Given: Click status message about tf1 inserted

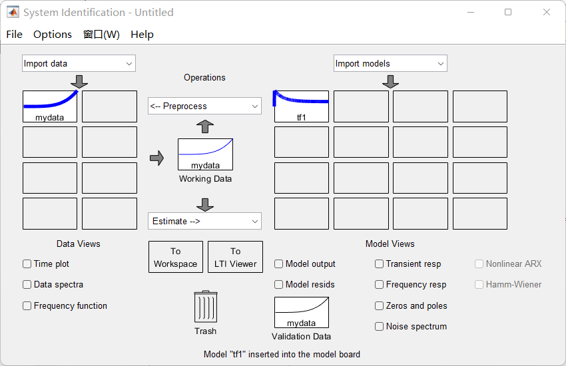Looking at the screenshot, I should [282, 355].
